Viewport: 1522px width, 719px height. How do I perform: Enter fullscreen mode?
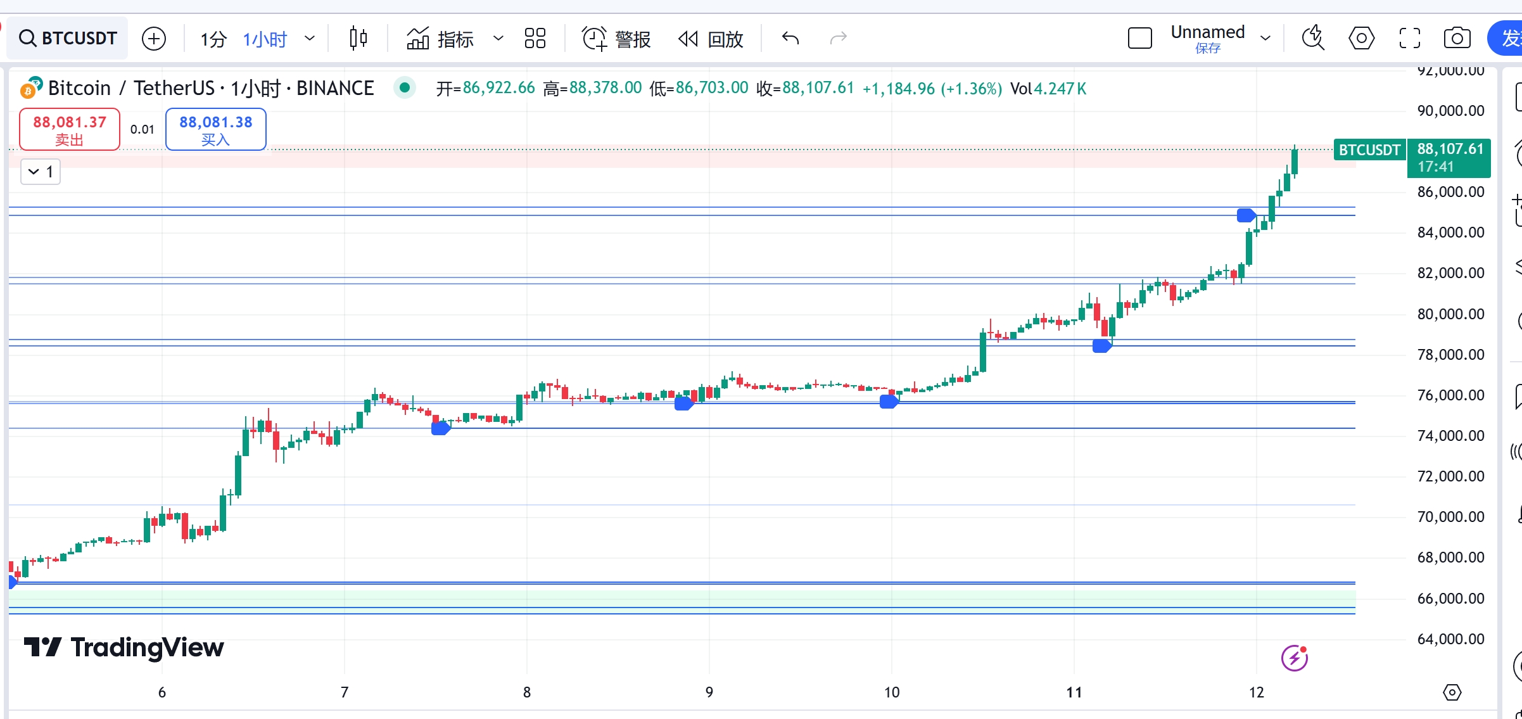coord(1410,38)
